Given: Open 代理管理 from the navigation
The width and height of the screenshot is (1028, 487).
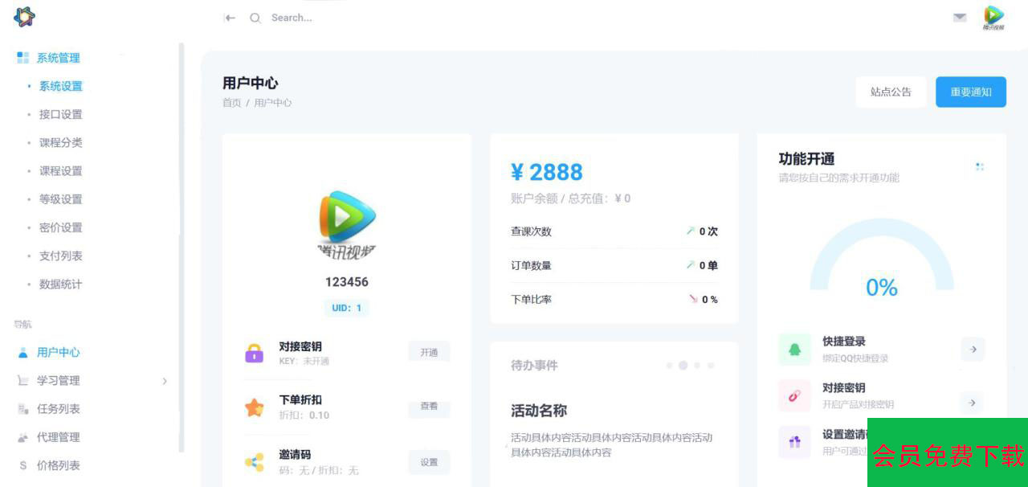Looking at the screenshot, I should pyautogui.click(x=58, y=437).
